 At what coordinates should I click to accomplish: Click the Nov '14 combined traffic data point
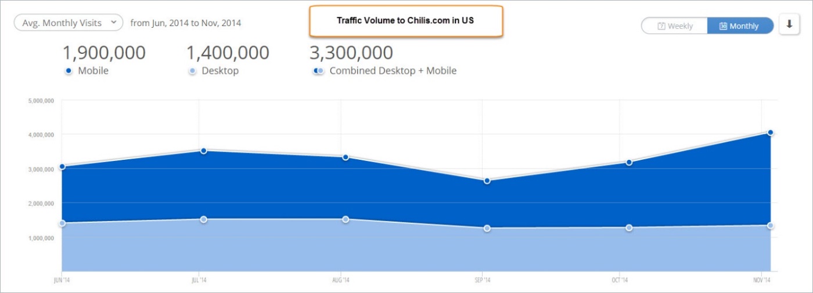click(771, 133)
